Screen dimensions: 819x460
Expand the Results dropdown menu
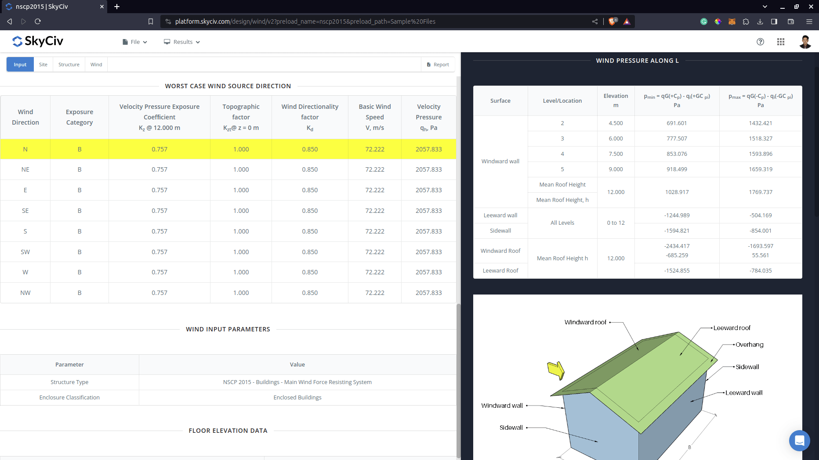pos(182,42)
